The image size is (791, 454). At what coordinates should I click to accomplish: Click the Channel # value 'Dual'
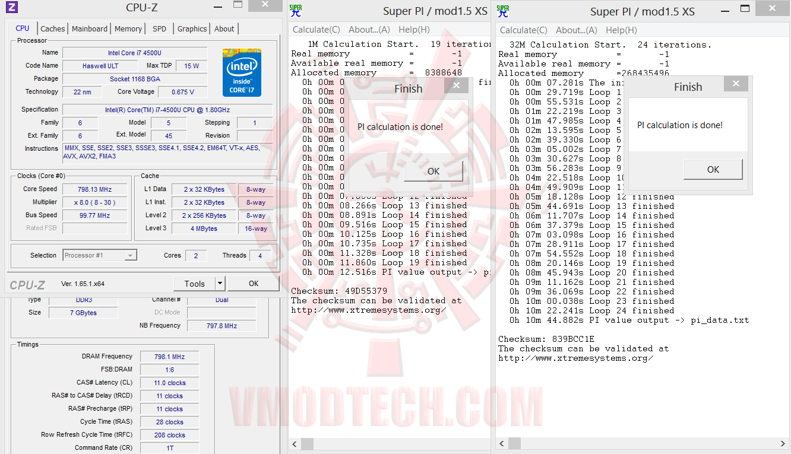(222, 300)
